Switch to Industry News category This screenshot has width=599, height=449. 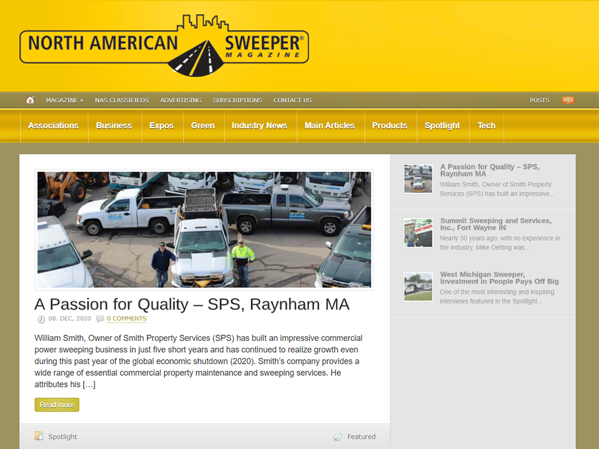pos(259,126)
